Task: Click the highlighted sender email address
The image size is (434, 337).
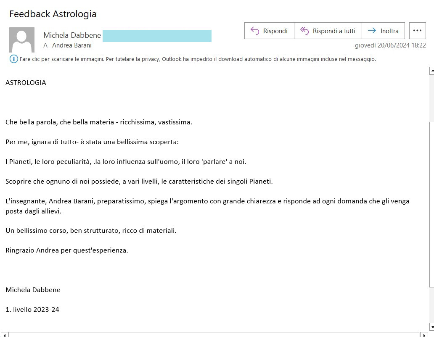Action: click(x=157, y=36)
